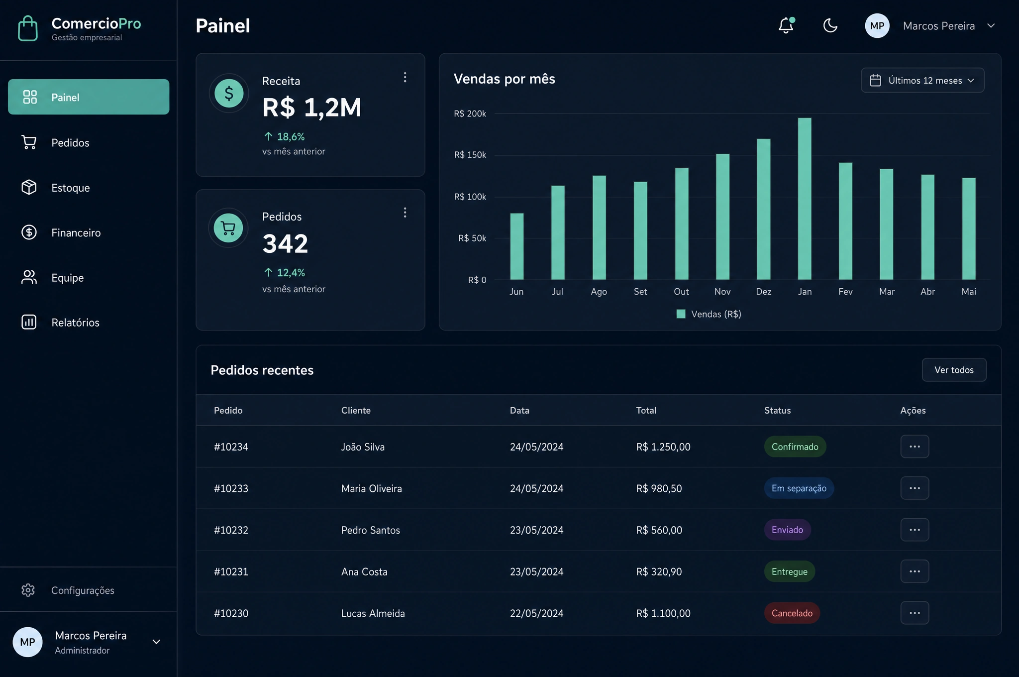The width and height of the screenshot is (1019, 677).
Task: Open actions menu for Lucas Almeida's order
Action: (x=915, y=613)
